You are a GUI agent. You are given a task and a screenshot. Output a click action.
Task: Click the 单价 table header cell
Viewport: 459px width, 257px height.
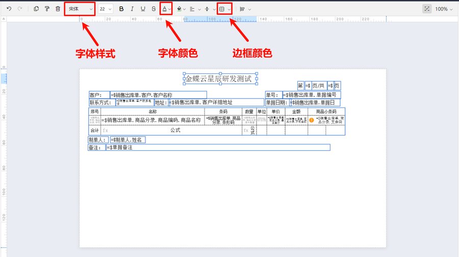[276, 112]
